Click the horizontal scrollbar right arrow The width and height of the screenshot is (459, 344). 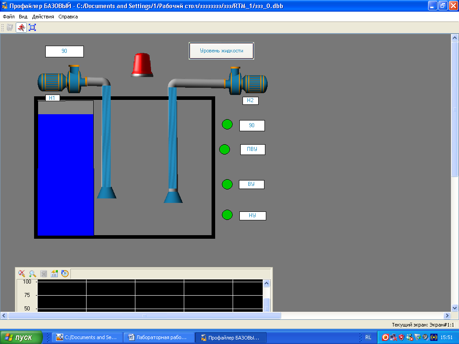pos(447,315)
